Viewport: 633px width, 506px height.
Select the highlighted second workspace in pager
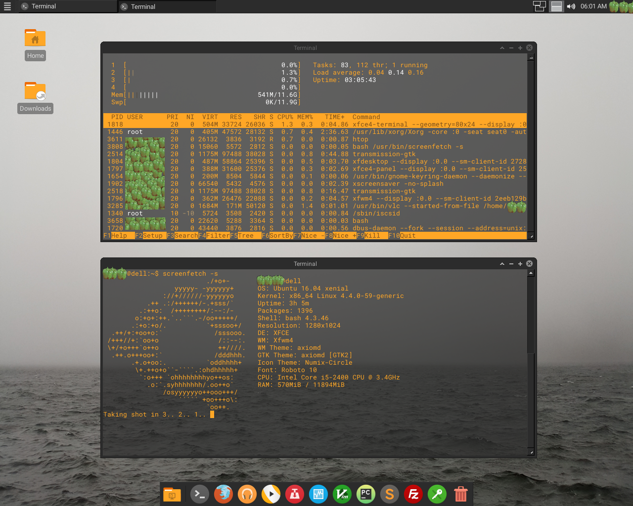(556, 6)
